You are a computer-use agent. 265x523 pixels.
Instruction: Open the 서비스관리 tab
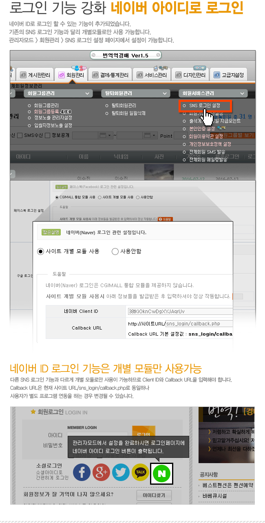coord(151,75)
